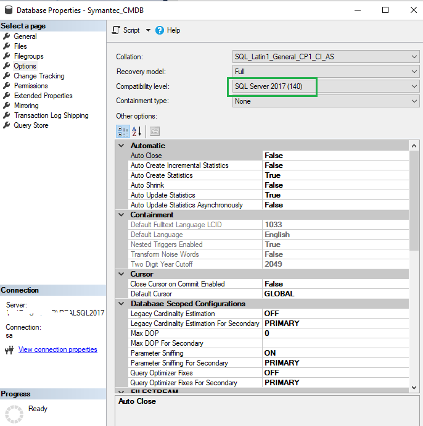This screenshot has width=423, height=426.
Task: Select the Auto Close False value
Action: 335,156
